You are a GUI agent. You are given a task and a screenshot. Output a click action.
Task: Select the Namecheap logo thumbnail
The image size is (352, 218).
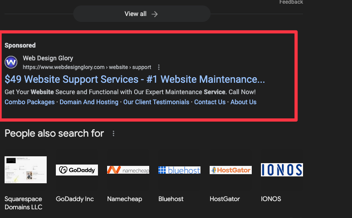pyautogui.click(x=128, y=170)
